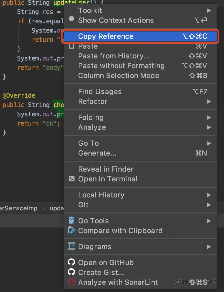Open the Folding submenu arrow
This screenshot has width=224, height=292.
point(209,118)
